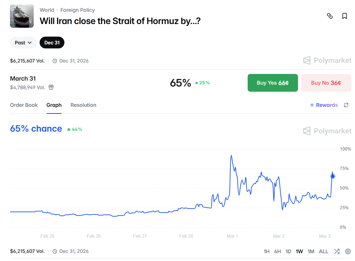Image resolution: width=355 pixels, height=261 pixels.
Task: Switch chart range to 1H
Action: [x=267, y=251]
